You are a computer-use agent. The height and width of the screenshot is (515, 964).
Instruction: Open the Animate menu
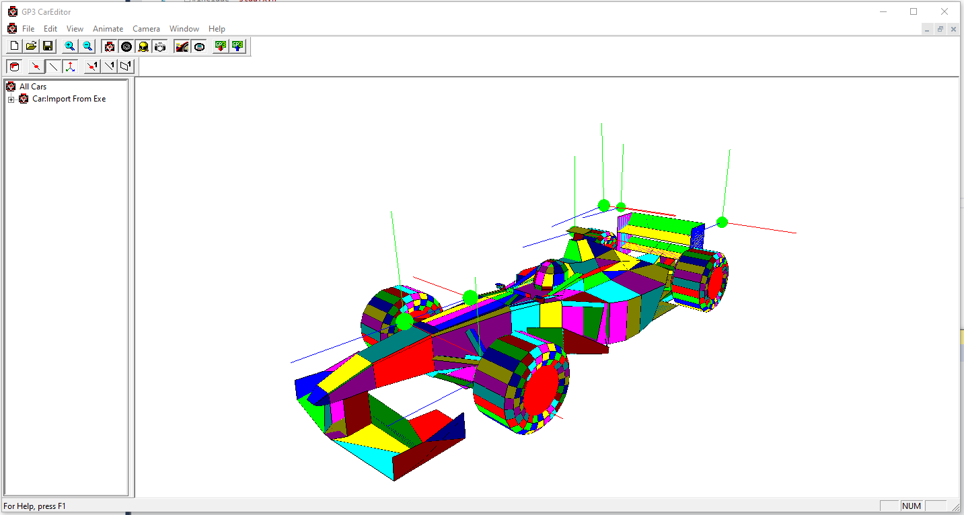tap(108, 29)
